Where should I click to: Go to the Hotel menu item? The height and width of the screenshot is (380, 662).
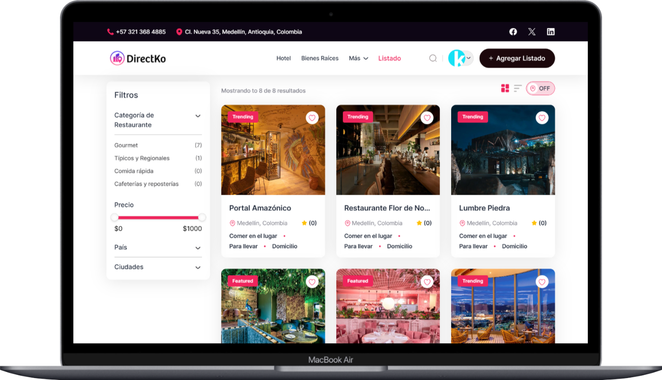pos(284,58)
